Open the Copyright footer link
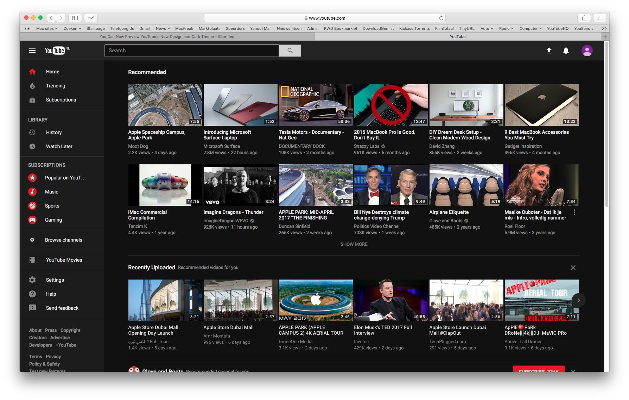 click(x=70, y=330)
